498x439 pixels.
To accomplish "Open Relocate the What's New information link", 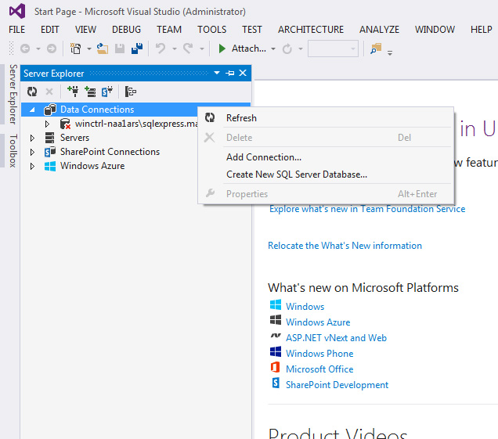I will tap(345, 246).
